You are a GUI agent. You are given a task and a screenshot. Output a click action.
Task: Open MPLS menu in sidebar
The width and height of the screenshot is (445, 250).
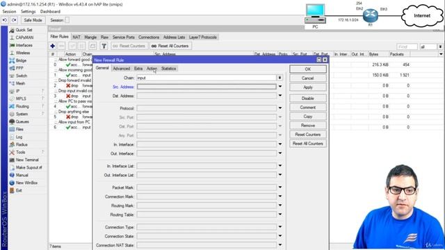(21, 99)
